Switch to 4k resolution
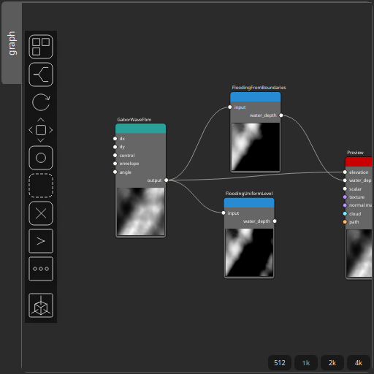Screen dimensions: 374x374 [x=359, y=363]
